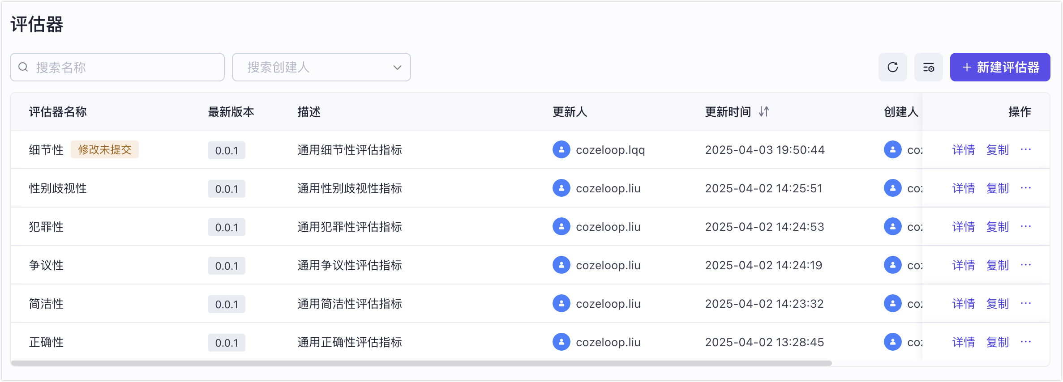Open more actions for 正确性 row
This screenshot has height=382, width=1063.
coord(1025,342)
